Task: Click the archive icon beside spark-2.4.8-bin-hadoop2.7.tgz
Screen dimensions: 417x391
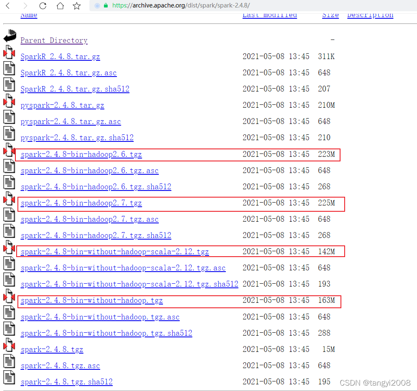Action: tap(9, 198)
